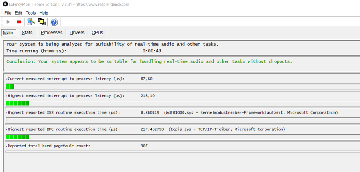
Task: Click the empty ISR routine execution time bar
Action: click(x=183, y=120)
